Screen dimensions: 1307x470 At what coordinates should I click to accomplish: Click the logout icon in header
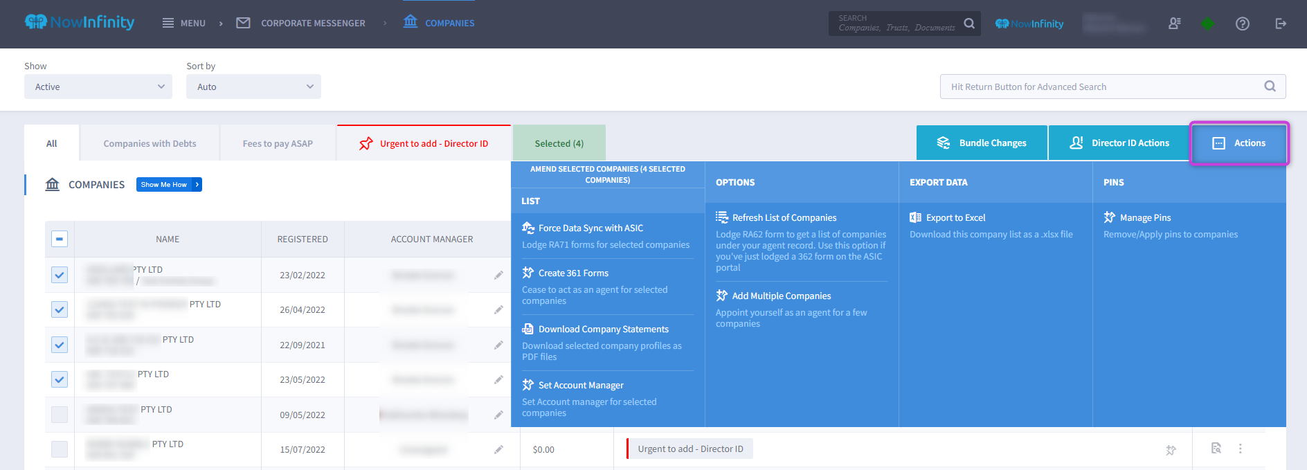pos(1280,24)
